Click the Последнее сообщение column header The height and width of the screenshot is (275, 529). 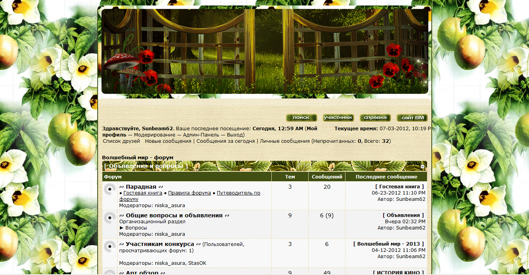pyautogui.click(x=386, y=177)
